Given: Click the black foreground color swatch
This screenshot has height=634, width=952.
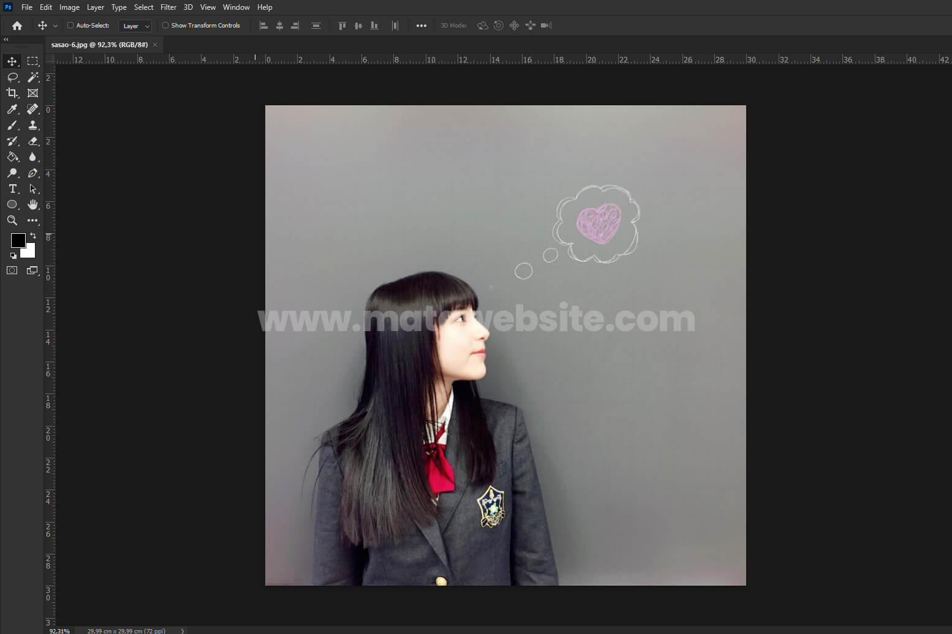Looking at the screenshot, I should (18, 240).
